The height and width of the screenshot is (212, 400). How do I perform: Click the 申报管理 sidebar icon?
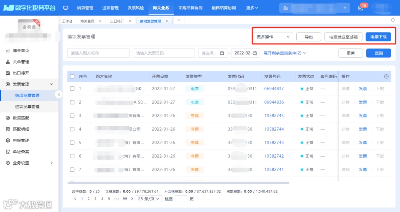[x=8, y=140]
